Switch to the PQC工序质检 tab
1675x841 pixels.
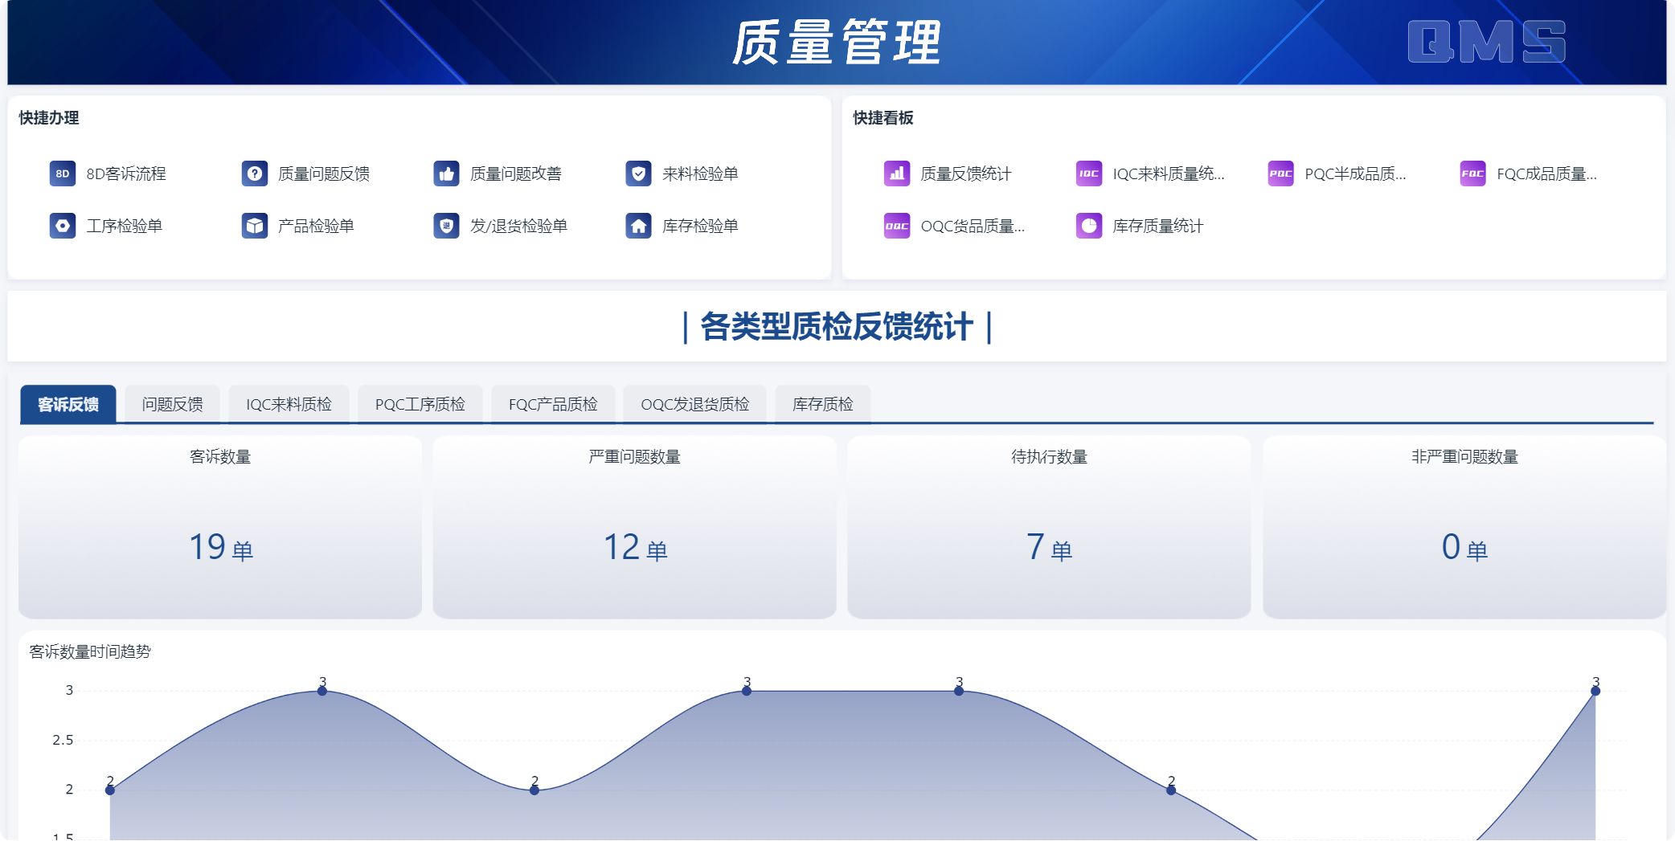point(420,404)
